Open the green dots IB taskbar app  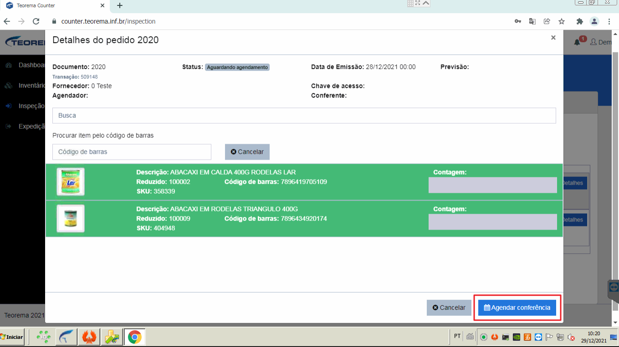pyautogui.click(x=44, y=337)
